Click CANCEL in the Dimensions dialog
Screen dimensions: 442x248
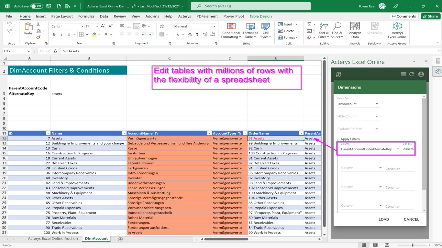click(412, 219)
